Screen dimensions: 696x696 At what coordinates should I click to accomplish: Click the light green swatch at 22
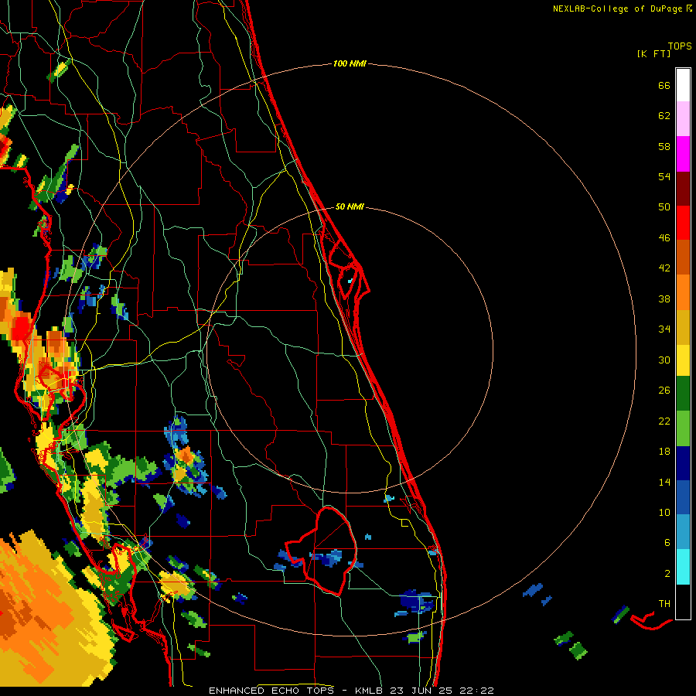tap(683, 428)
